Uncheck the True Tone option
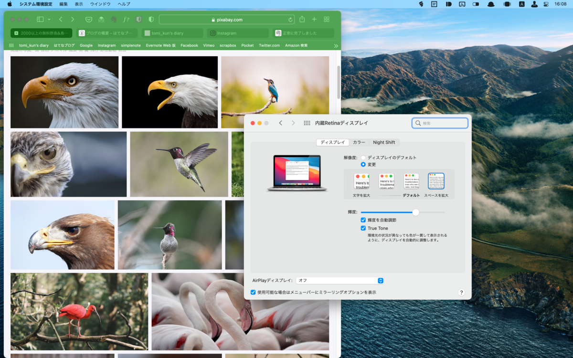Viewport: 573px width, 358px height. click(363, 228)
